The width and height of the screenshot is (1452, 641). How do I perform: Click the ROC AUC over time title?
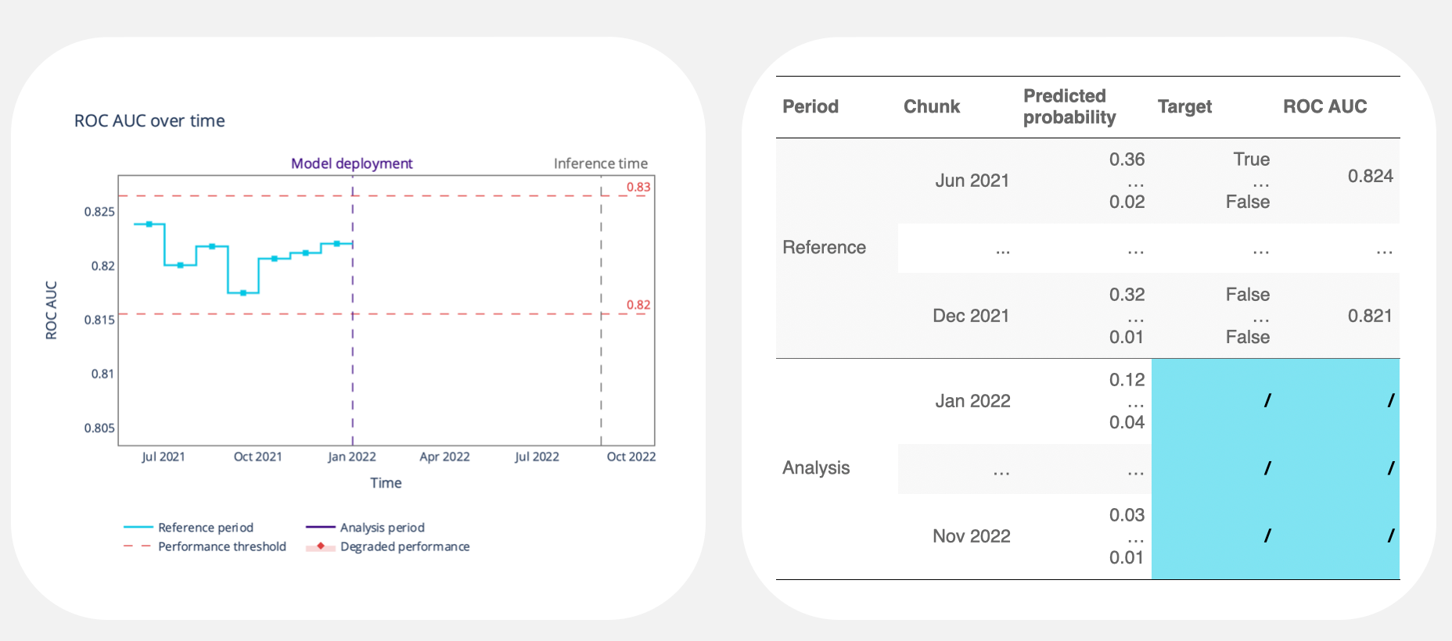point(149,120)
